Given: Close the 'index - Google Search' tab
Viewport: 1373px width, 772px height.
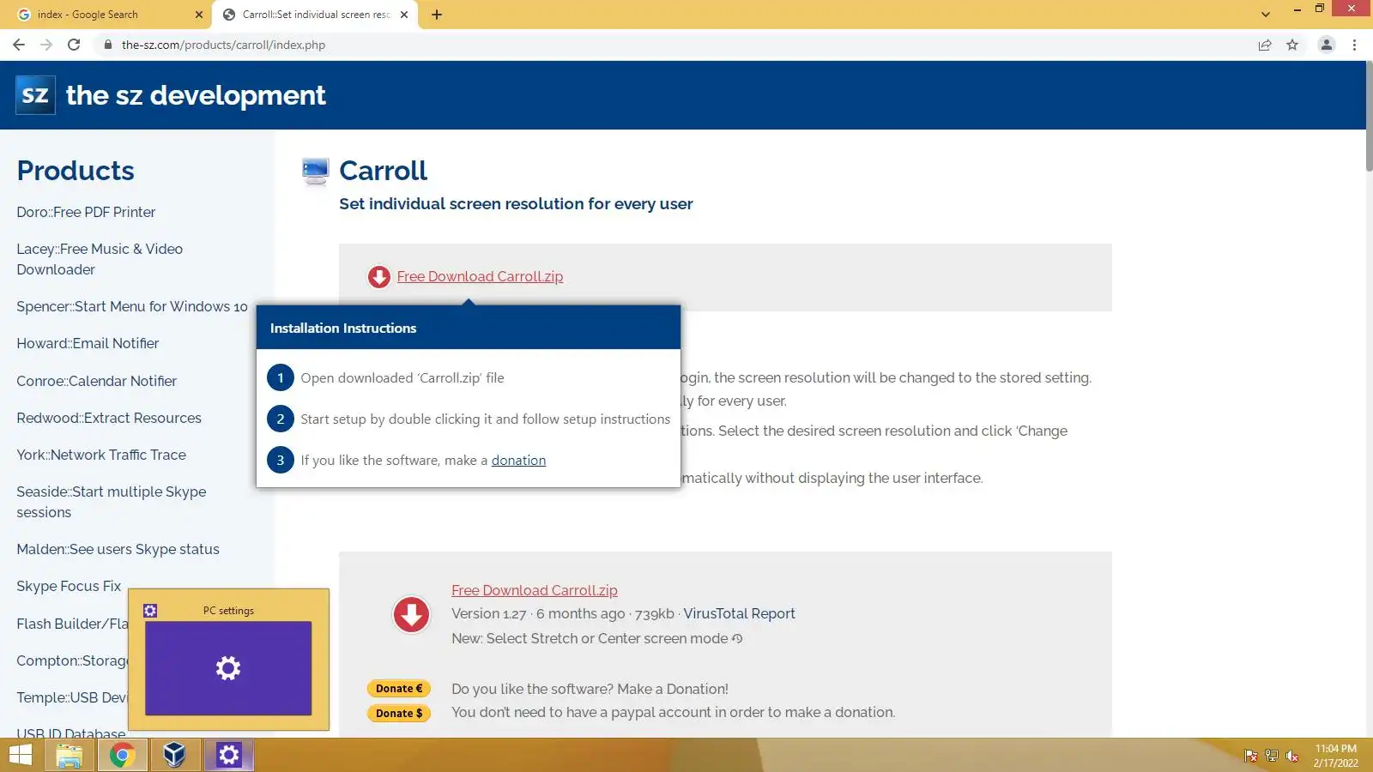Looking at the screenshot, I should point(199,15).
